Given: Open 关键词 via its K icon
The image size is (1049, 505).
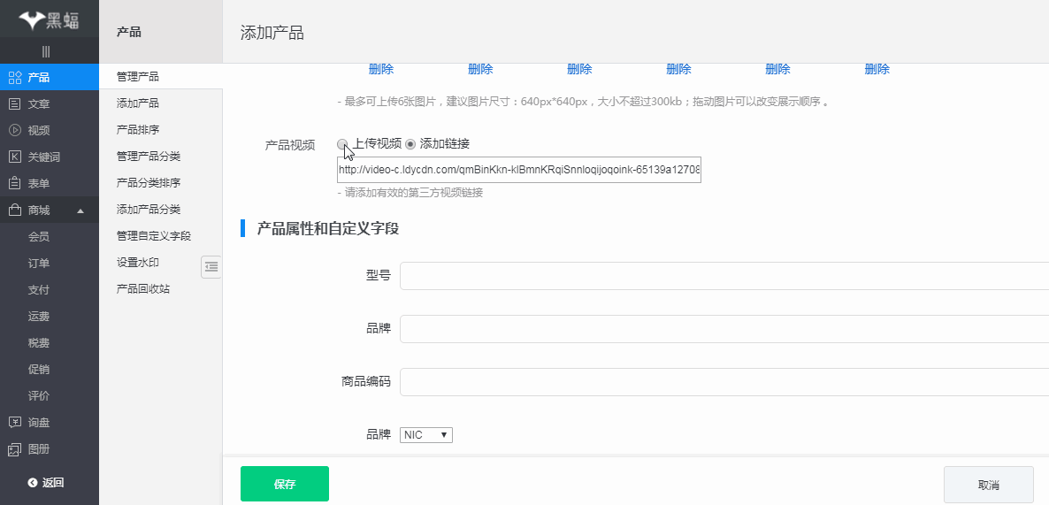Looking at the screenshot, I should pos(14,157).
